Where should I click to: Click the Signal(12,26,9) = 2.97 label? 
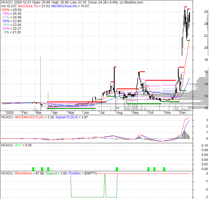(x=72, y=117)
